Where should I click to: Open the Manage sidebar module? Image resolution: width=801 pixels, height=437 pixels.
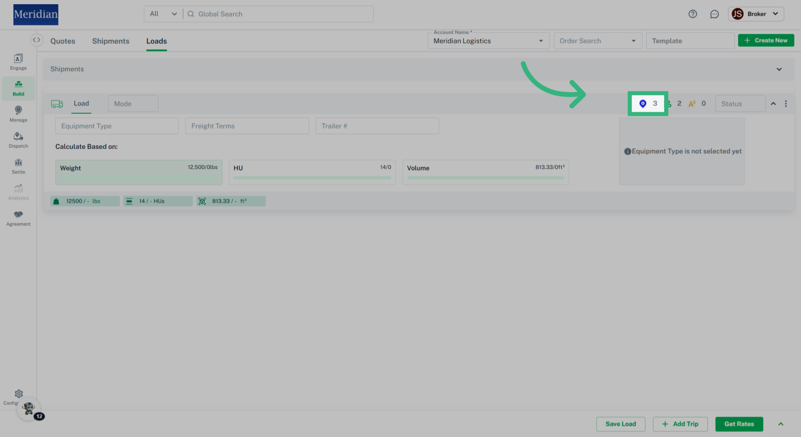(x=18, y=114)
